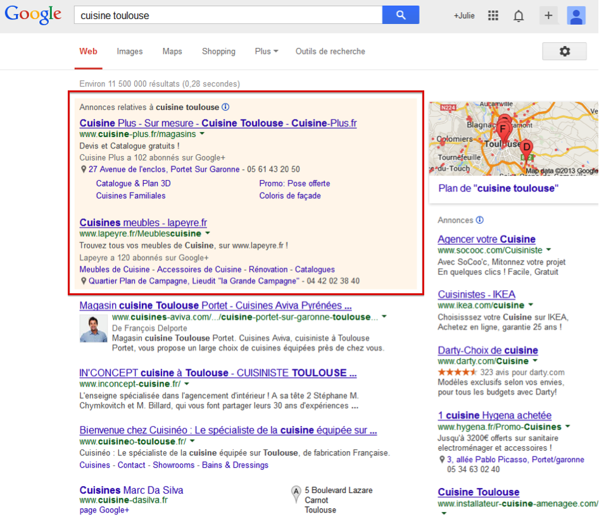Open Outils de recherche
Screen dimensions: 599x517
click(330, 51)
